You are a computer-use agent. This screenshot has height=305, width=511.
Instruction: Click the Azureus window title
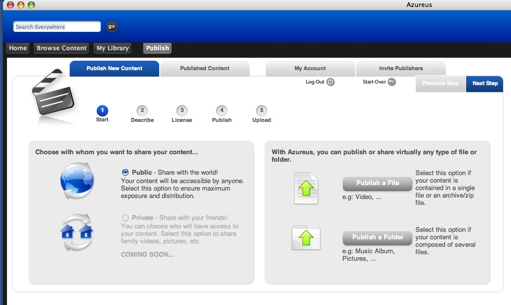point(419,4)
